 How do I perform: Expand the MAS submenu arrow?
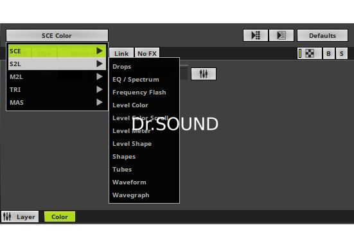pyautogui.click(x=100, y=102)
